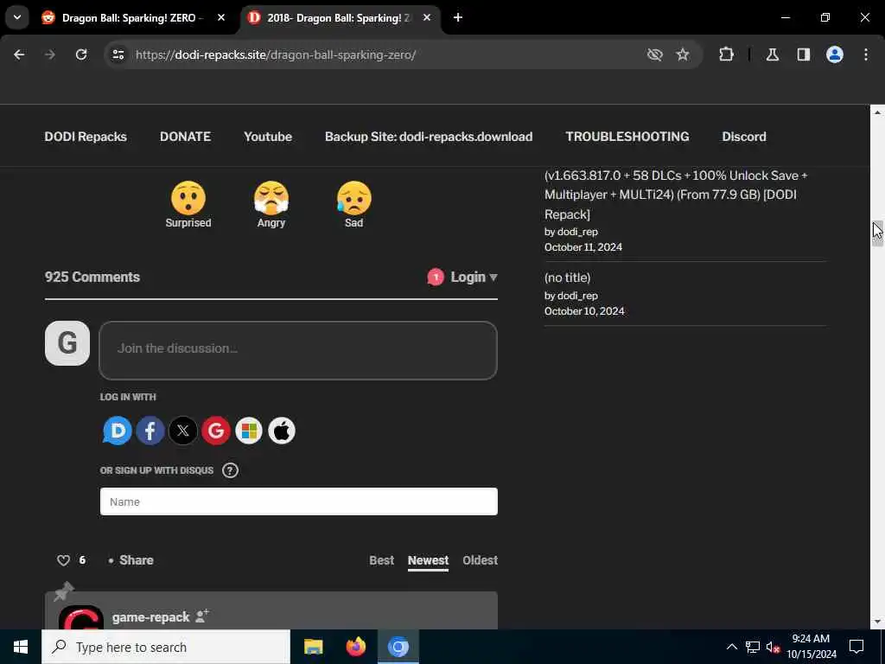
Task: Show hidden system tray icons
Action: 731,647
